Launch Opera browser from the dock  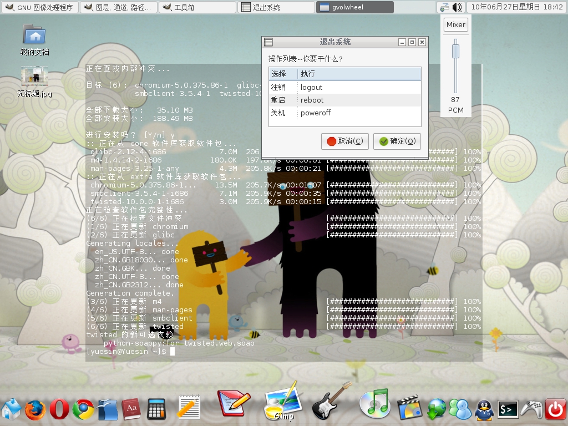pyautogui.click(x=59, y=409)
